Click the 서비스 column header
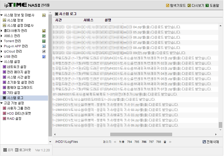224x156 pixels. coord(88,20)
